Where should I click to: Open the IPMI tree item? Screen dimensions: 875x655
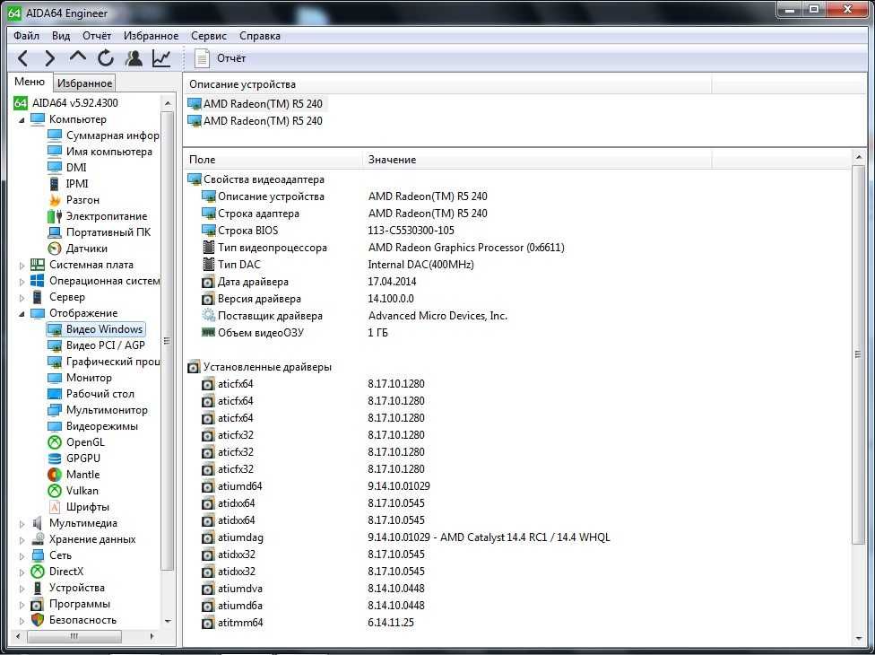(77, 184)
